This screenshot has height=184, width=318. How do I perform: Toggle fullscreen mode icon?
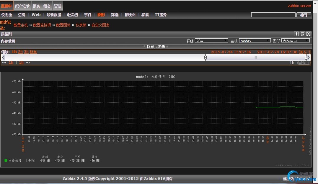coord(309,34)
